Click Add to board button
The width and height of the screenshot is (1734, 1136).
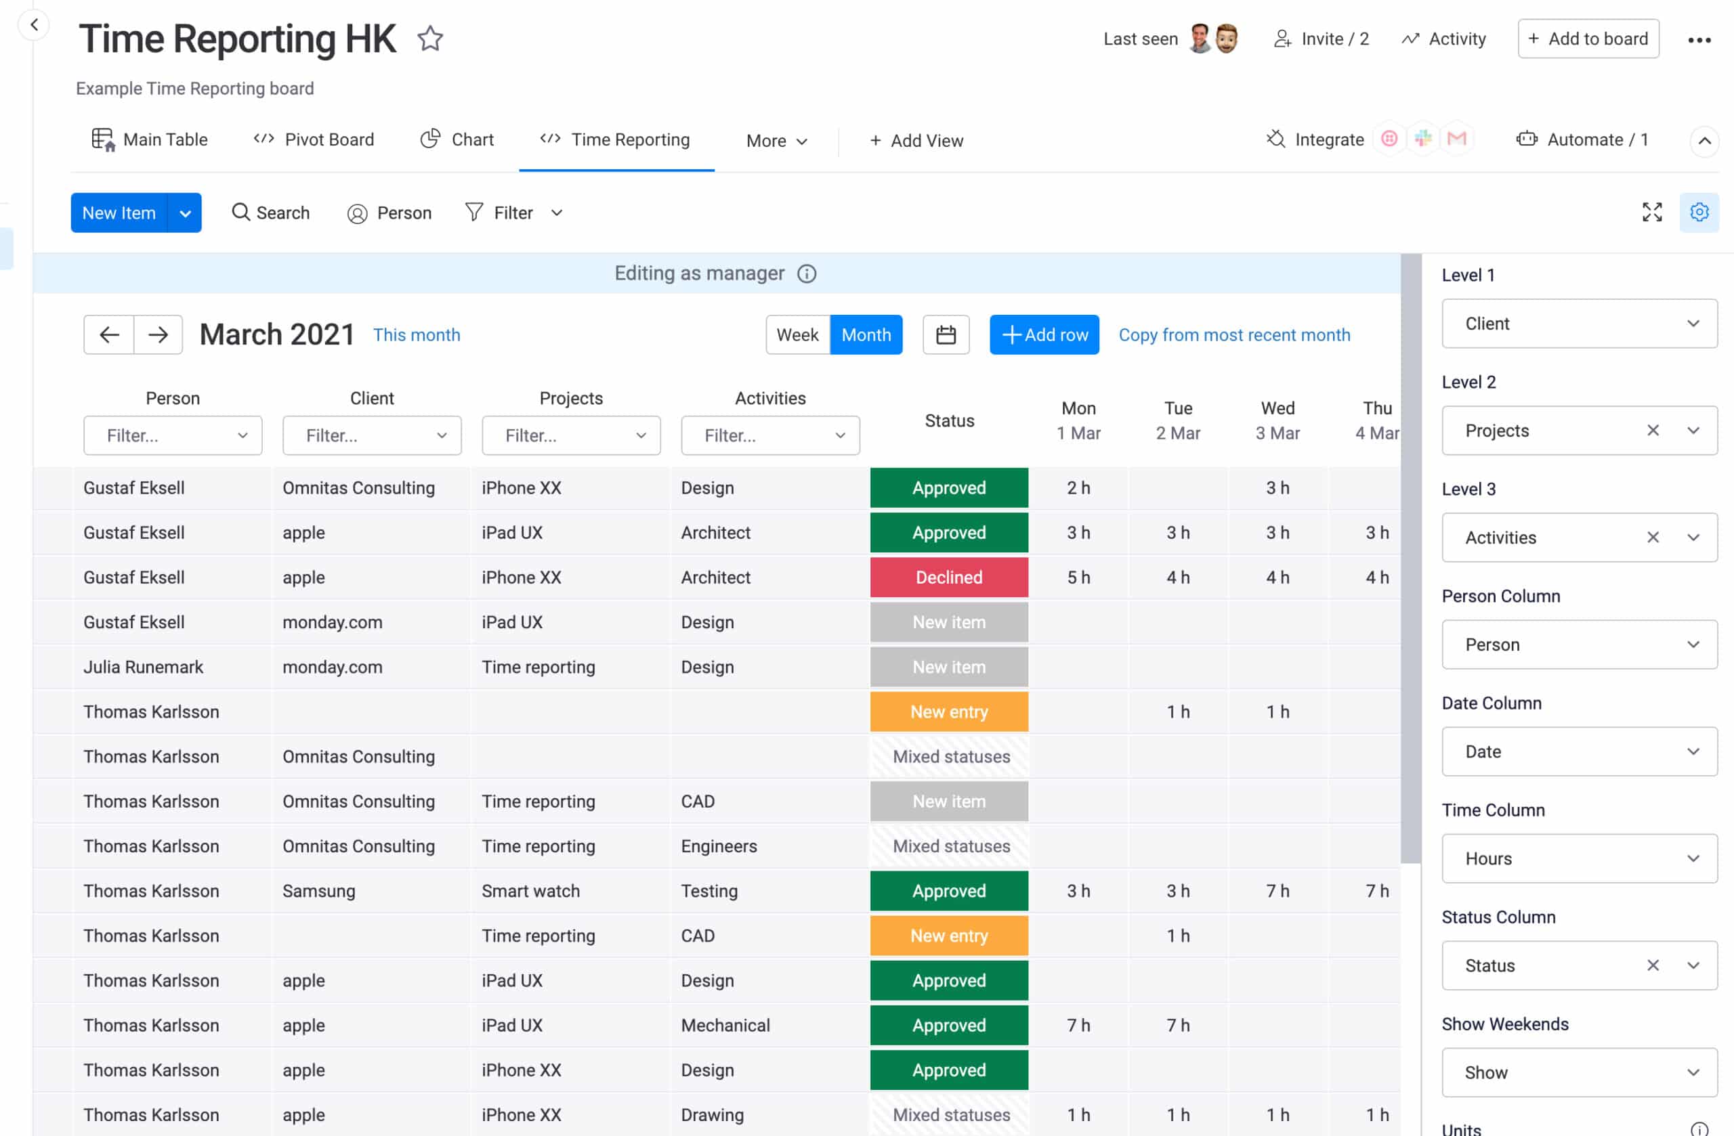1588,39
